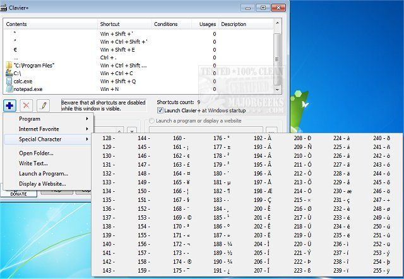Select the calc.exe shortcut entry

point(22,81)
